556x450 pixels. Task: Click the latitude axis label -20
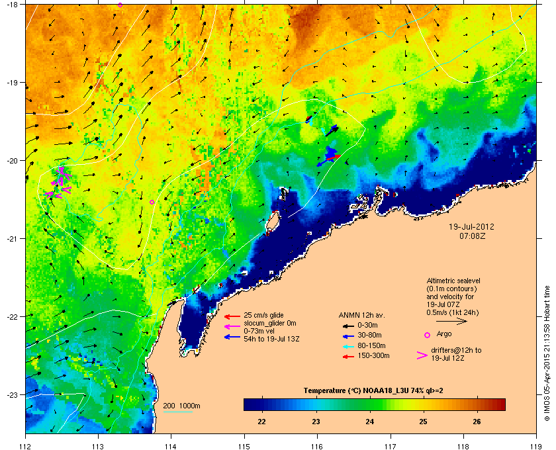pos(13,161)
